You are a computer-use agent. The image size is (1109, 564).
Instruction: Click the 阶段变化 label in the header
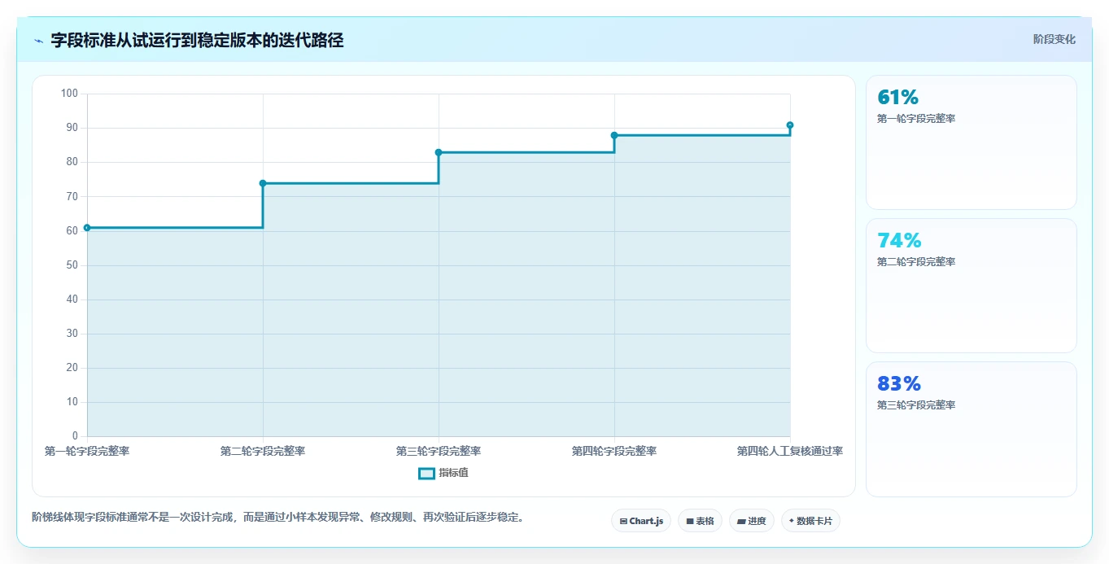[1054, 39]
